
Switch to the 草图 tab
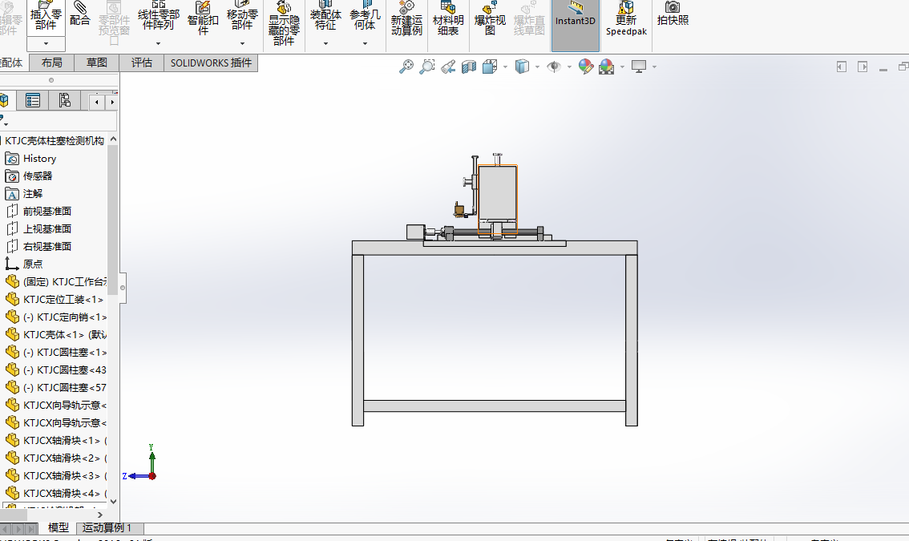pyautogui.click(x=97, y=63)
